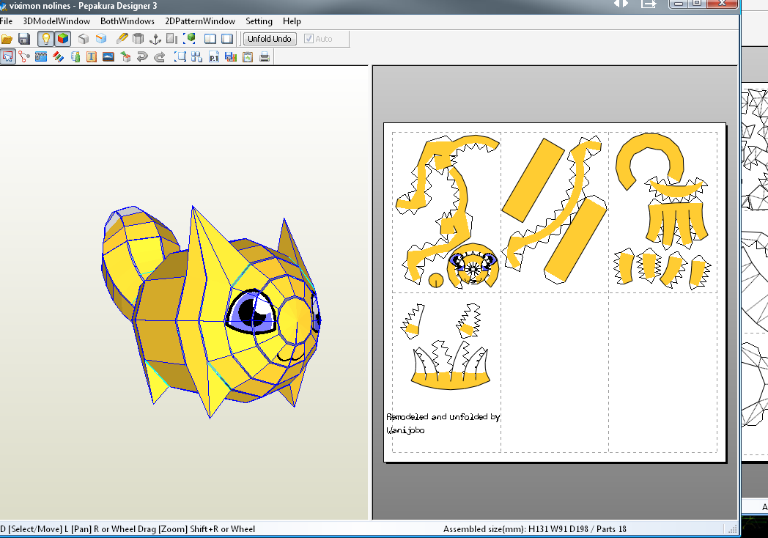The image size is (768, 538).
Task: Fit the model with the green cube bracket icon
Action: tap(190, 39)
